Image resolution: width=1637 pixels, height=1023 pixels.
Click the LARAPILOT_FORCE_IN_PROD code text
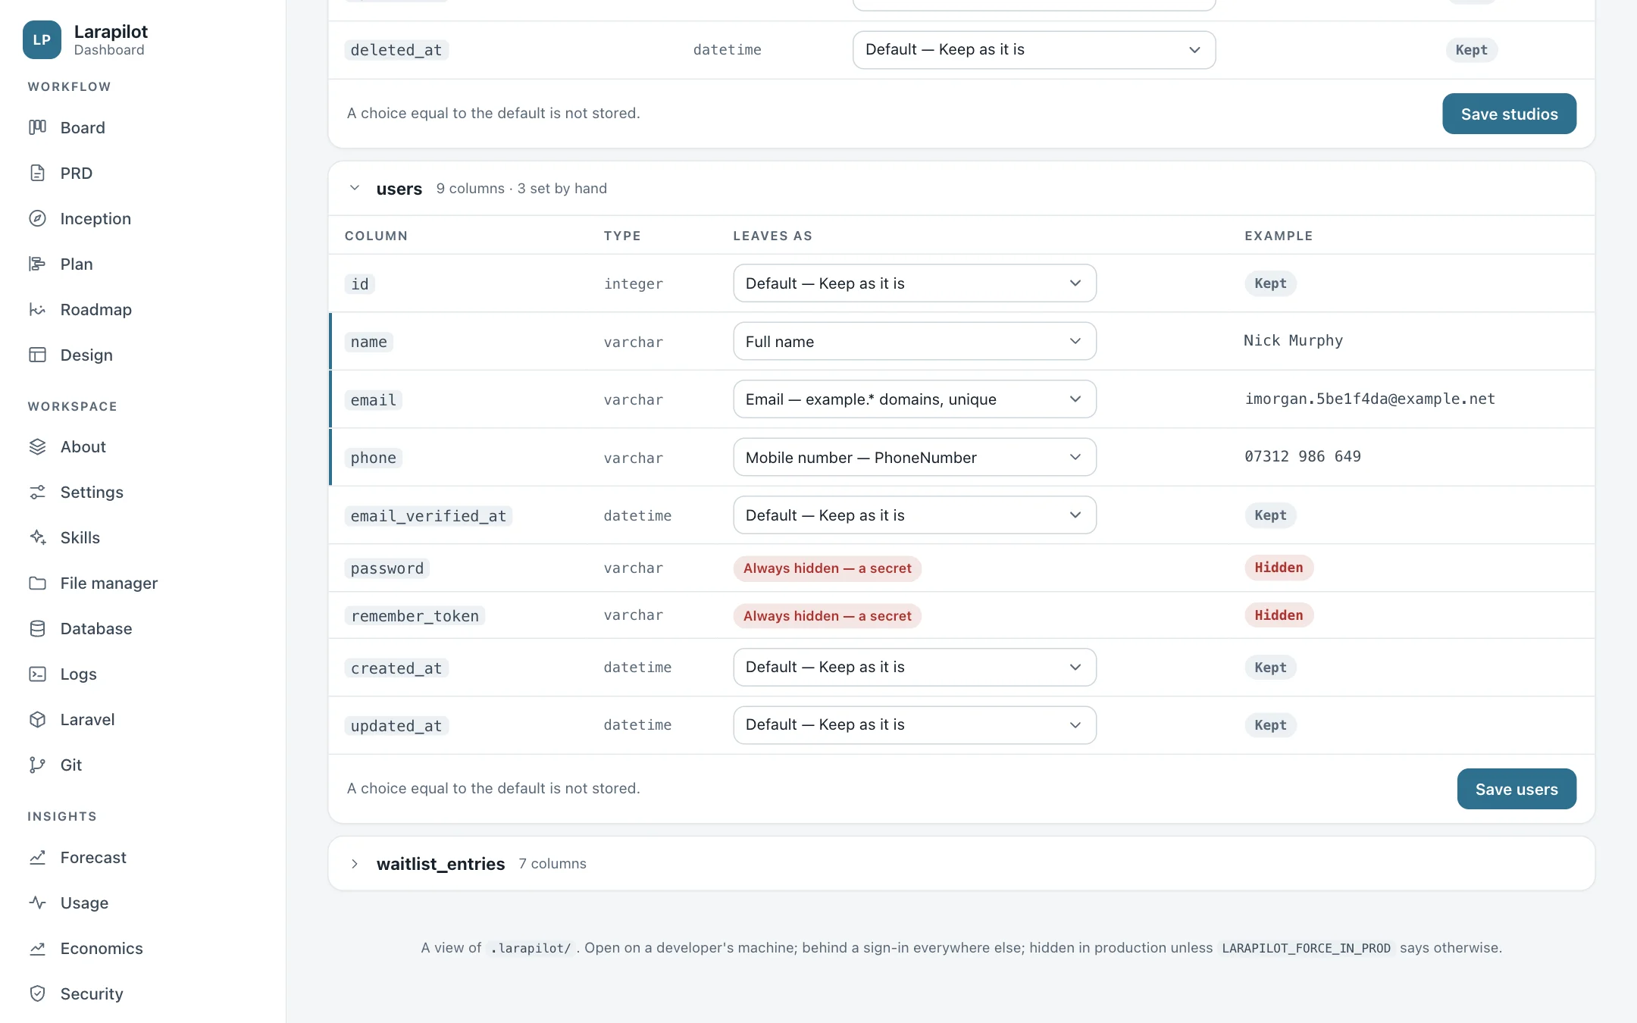tap(1306, 948)
